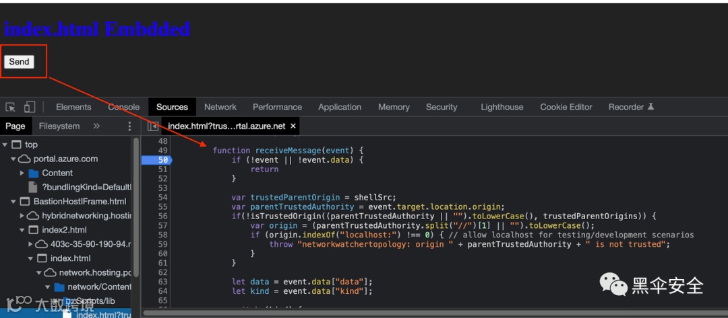Expand the hybridnetworking.hosting domain node
The height and width of the screenshot is (318, 728).
(22, 216)
